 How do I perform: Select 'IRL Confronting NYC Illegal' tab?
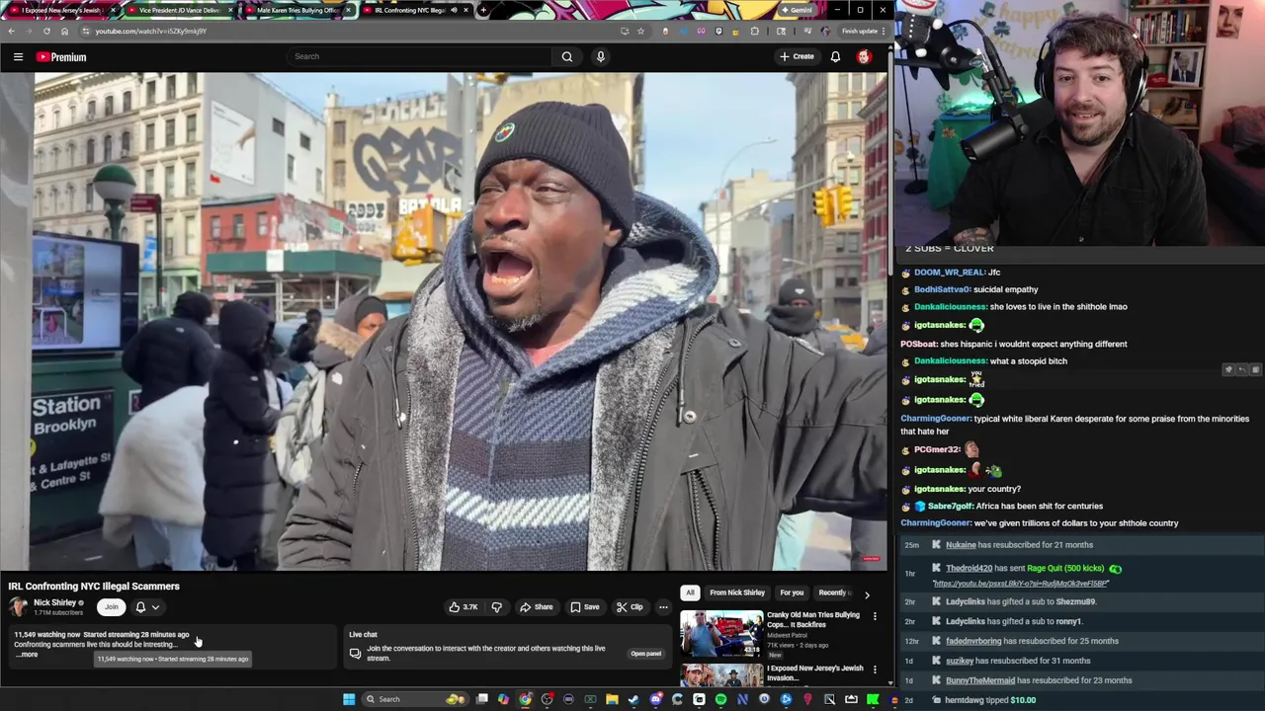pos(410,10)
